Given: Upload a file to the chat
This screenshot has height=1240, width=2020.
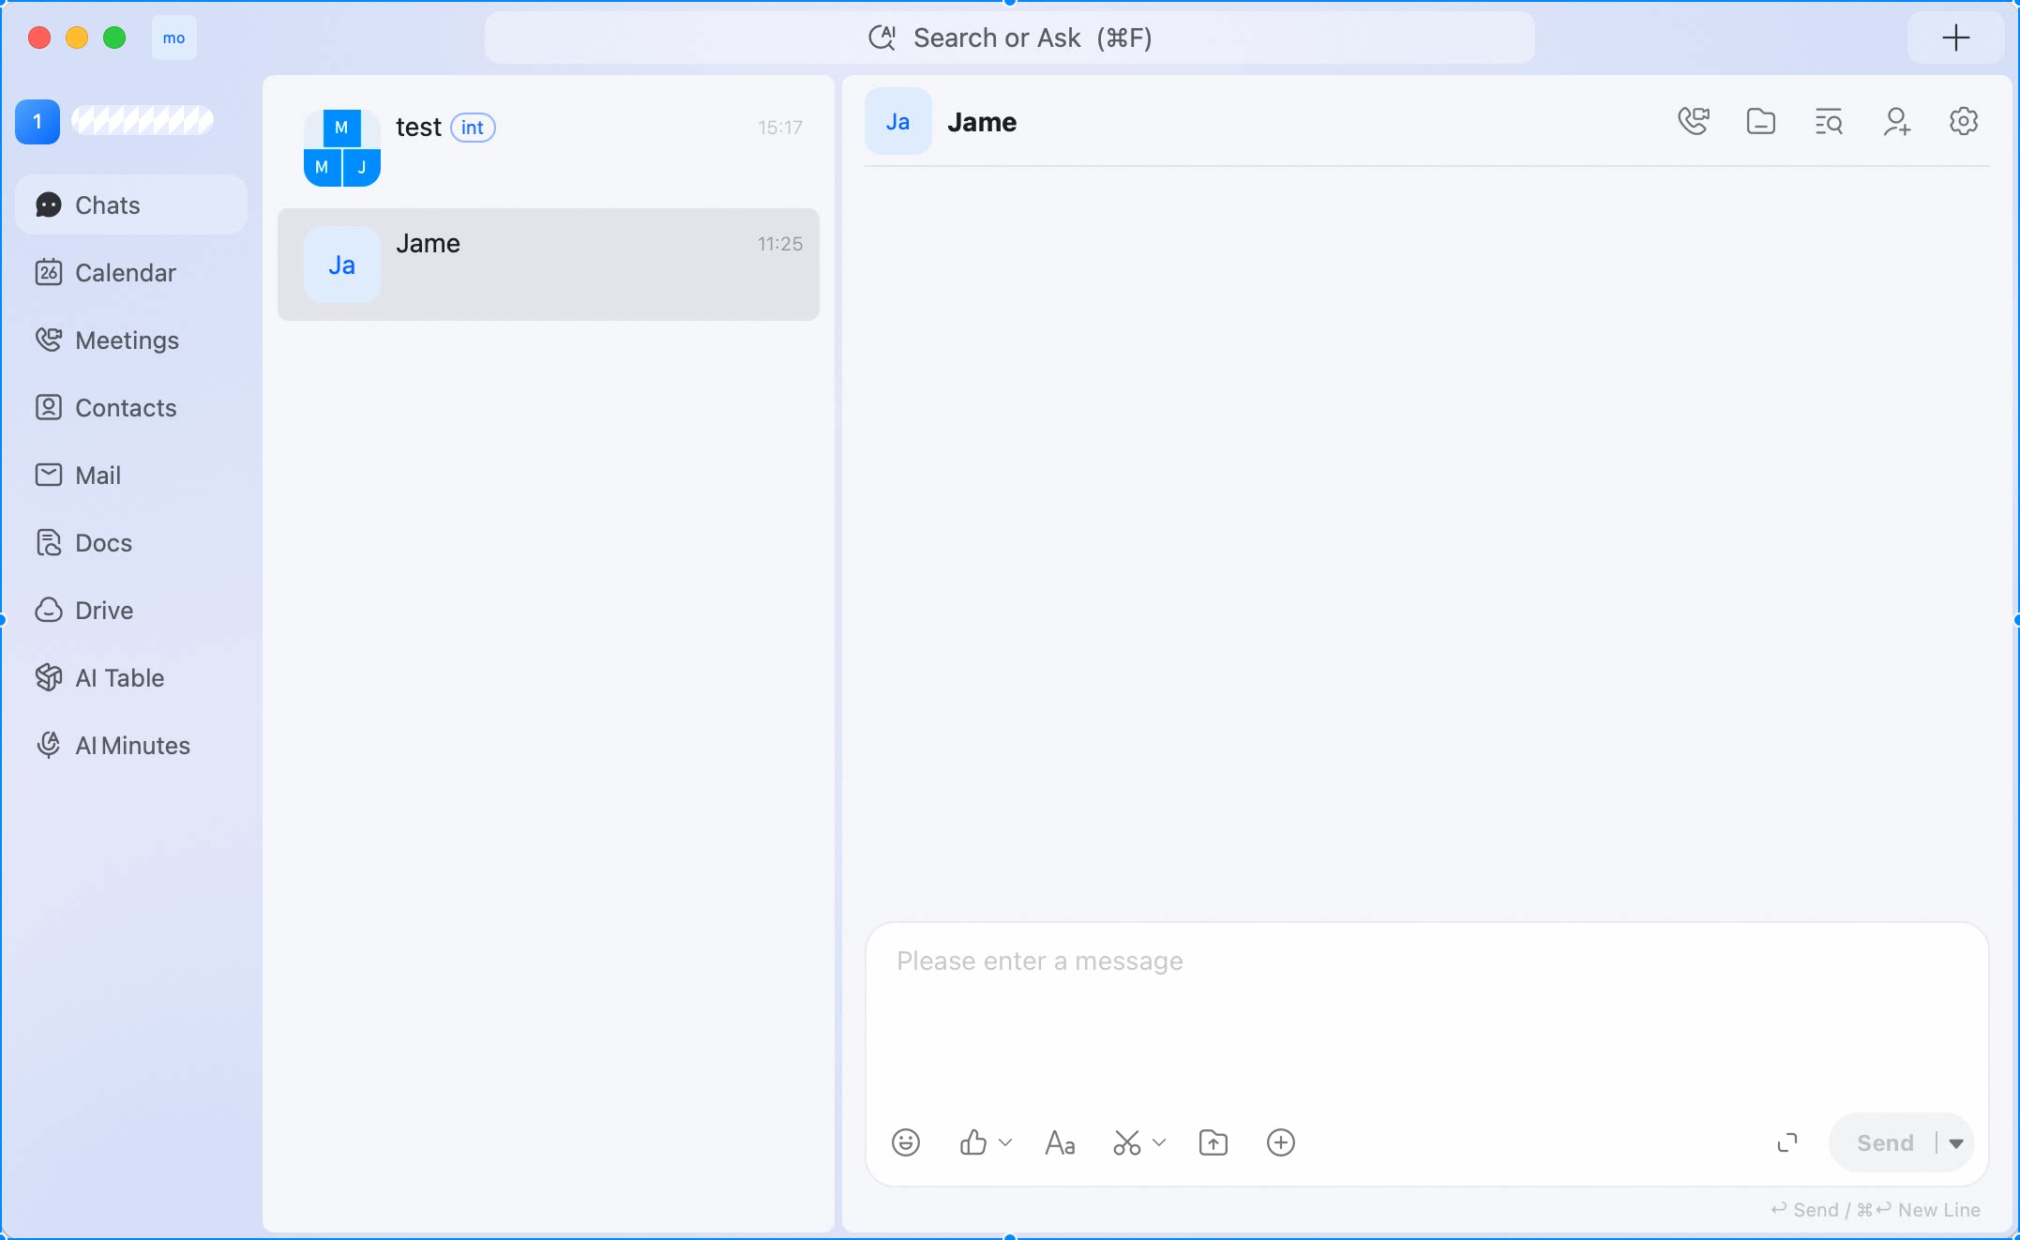Looking at the screenshot, I should click(1214, 1142).
